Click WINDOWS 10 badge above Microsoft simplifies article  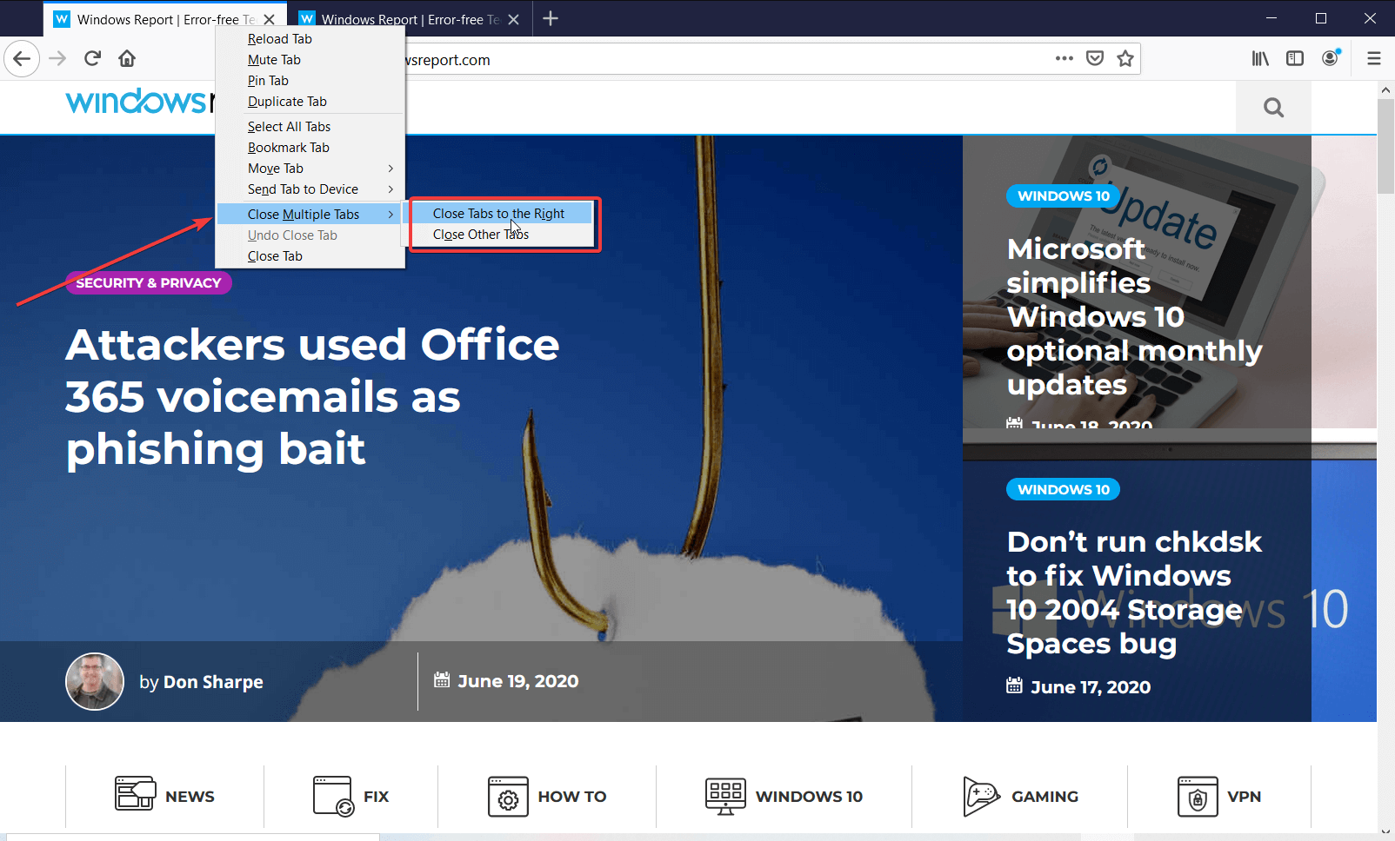click(1063, 195)
